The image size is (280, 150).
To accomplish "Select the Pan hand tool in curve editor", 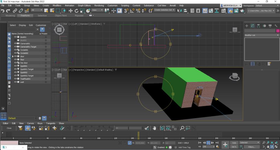I will [154, 128].
